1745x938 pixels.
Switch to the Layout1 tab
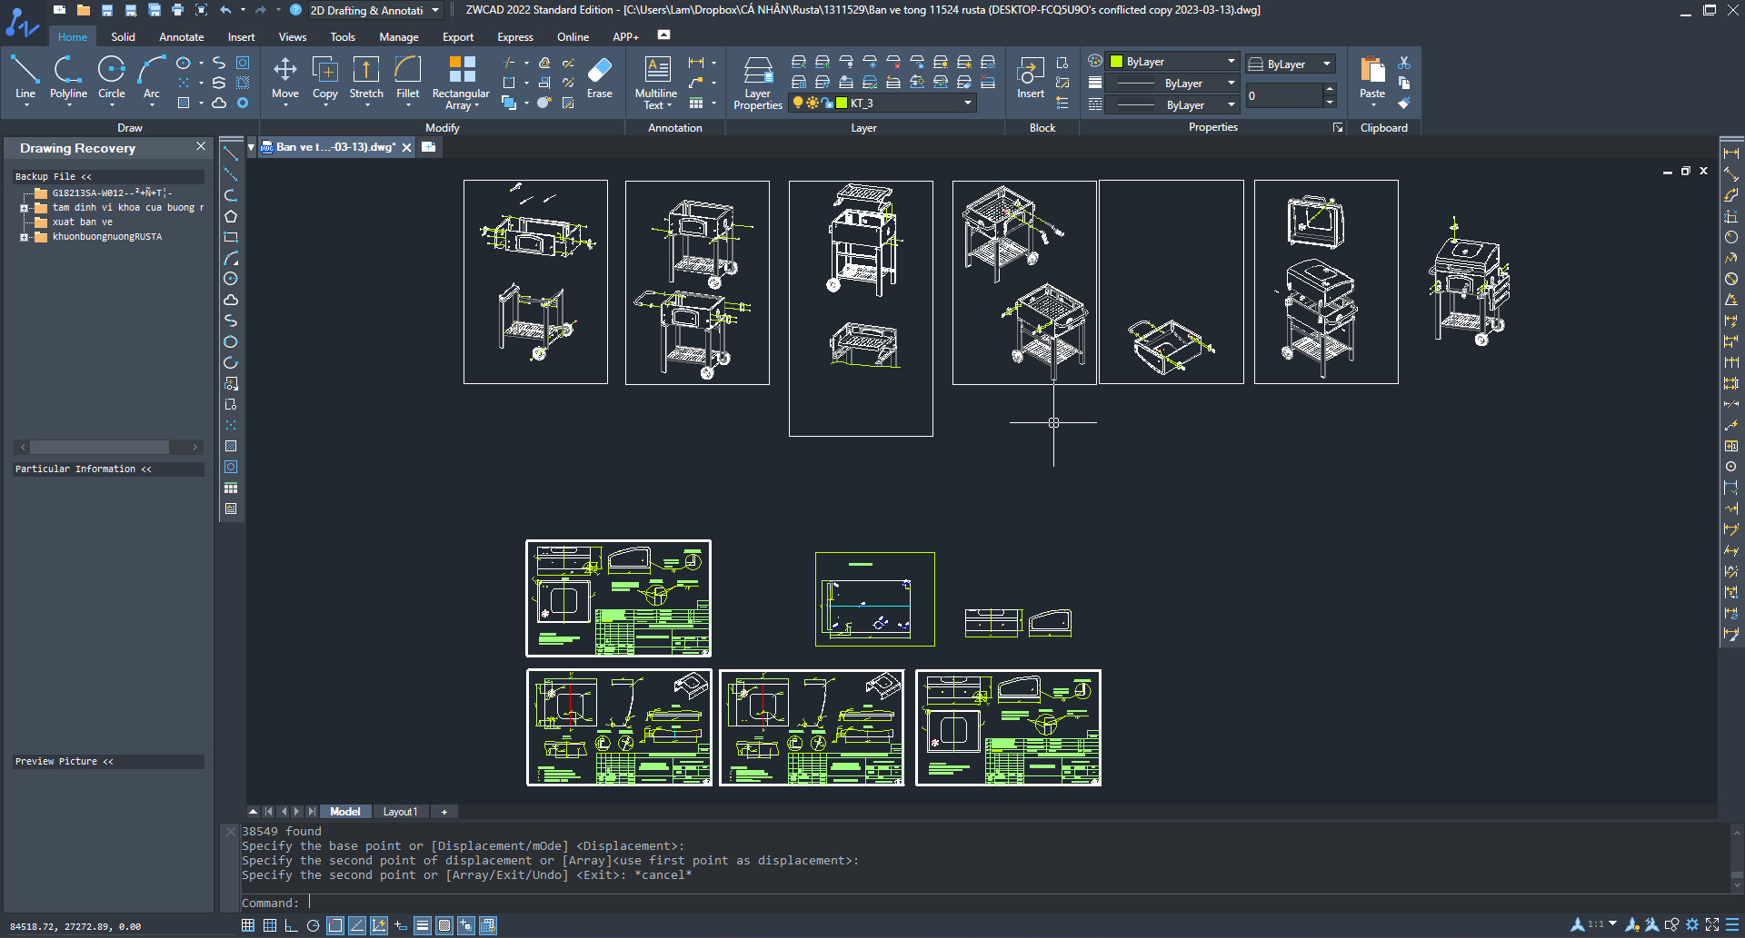(x=400, y=812)
